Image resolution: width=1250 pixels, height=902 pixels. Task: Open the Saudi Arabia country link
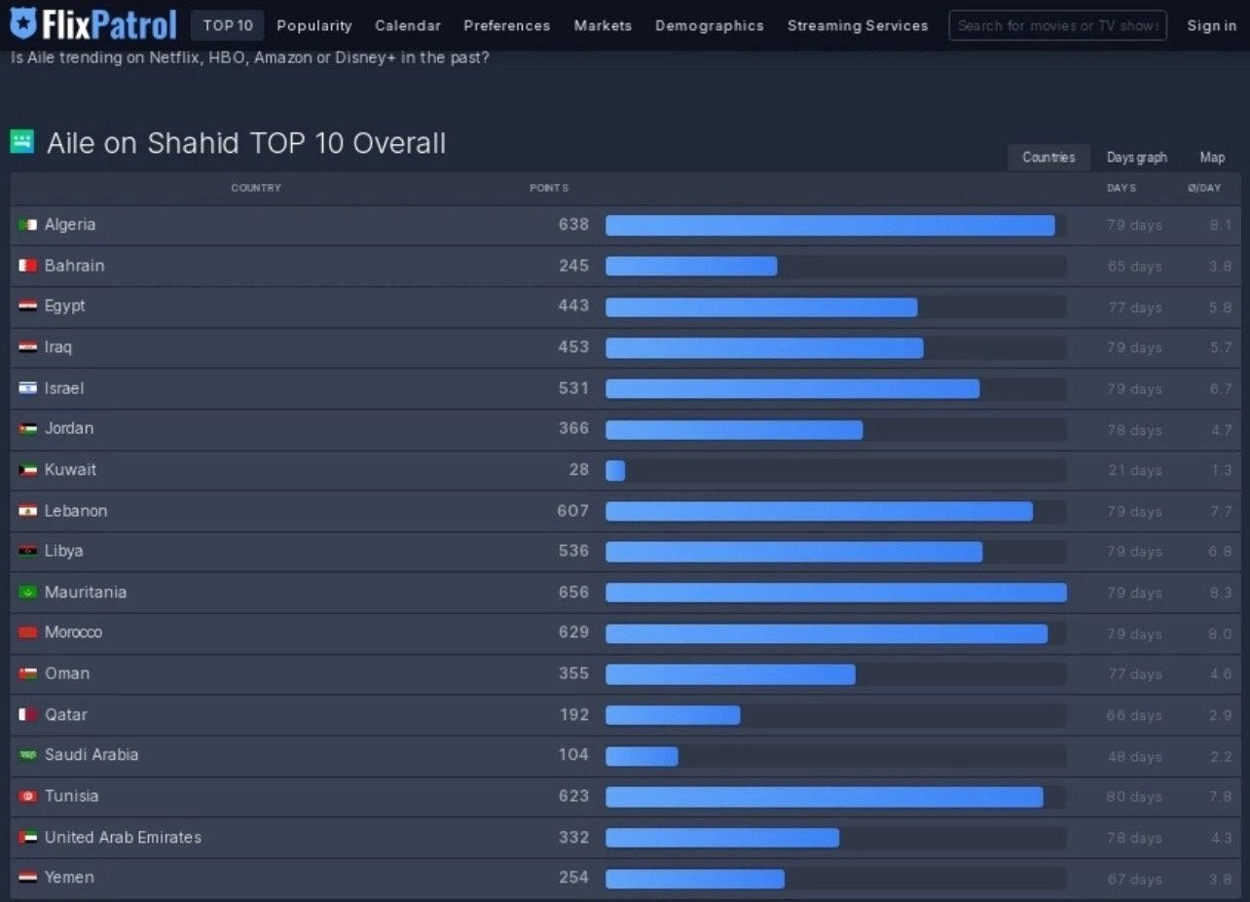pos(92,755)
